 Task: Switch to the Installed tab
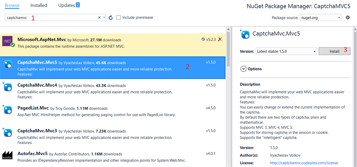[39, 5]
